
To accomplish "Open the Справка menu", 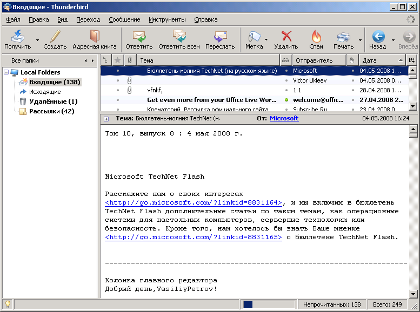I will (206, 19).
